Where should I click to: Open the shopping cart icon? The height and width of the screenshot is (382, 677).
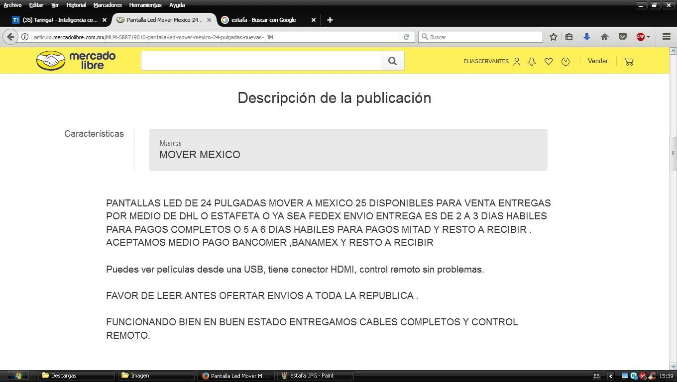(629, 61)
